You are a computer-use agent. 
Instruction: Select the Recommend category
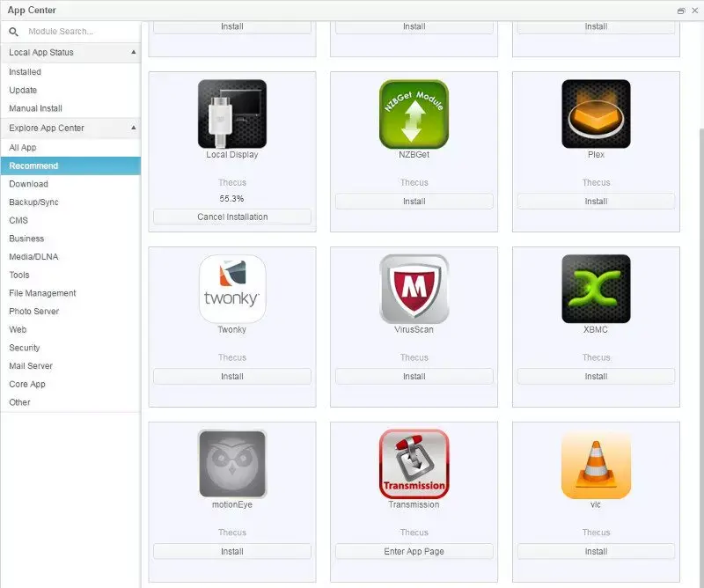click(70, 165)
